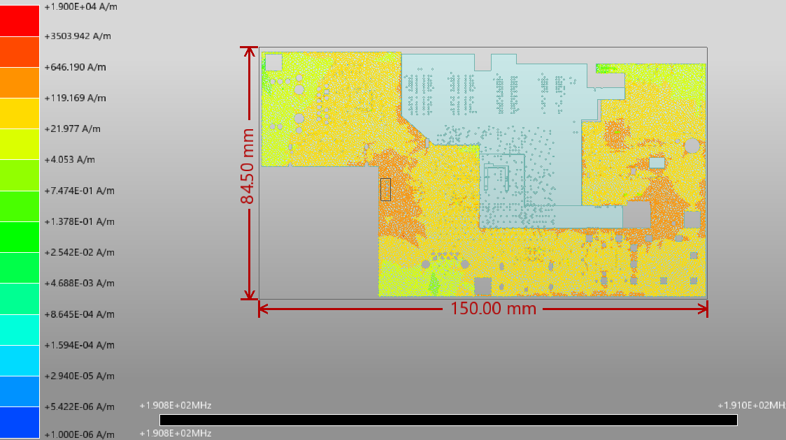
Task: Select the darkest blue swatch at legend bottom
Action: coord(20,423)
